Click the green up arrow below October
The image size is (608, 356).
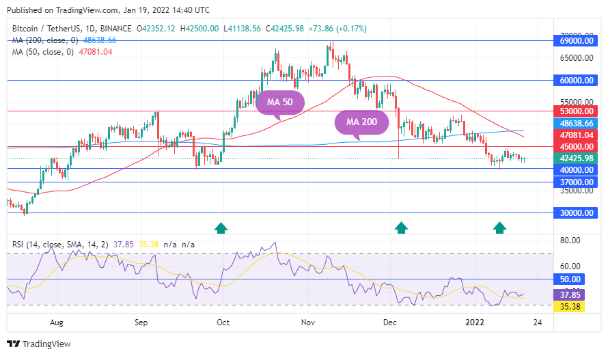[220, 228]
